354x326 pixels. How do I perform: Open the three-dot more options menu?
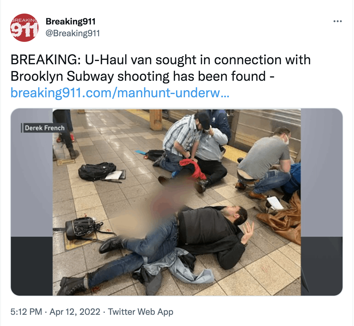pyautogui.click(x=338, y=21)
